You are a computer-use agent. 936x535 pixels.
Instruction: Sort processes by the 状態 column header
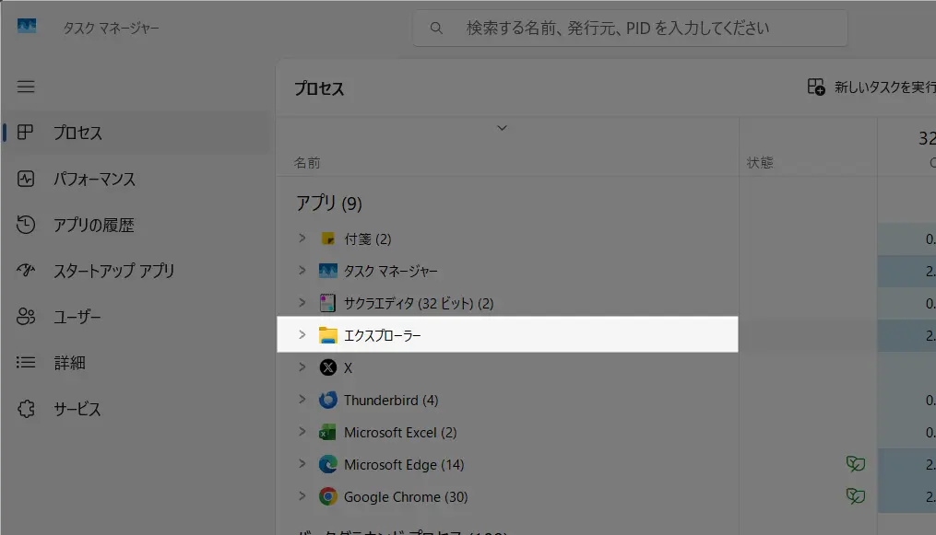(760, 163)
